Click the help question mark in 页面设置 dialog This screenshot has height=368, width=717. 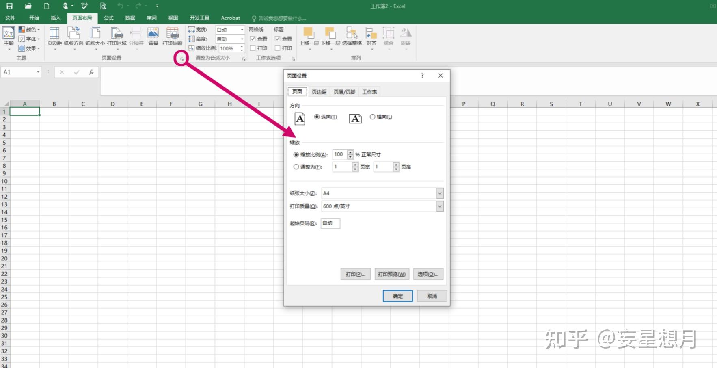pos(422,76)
